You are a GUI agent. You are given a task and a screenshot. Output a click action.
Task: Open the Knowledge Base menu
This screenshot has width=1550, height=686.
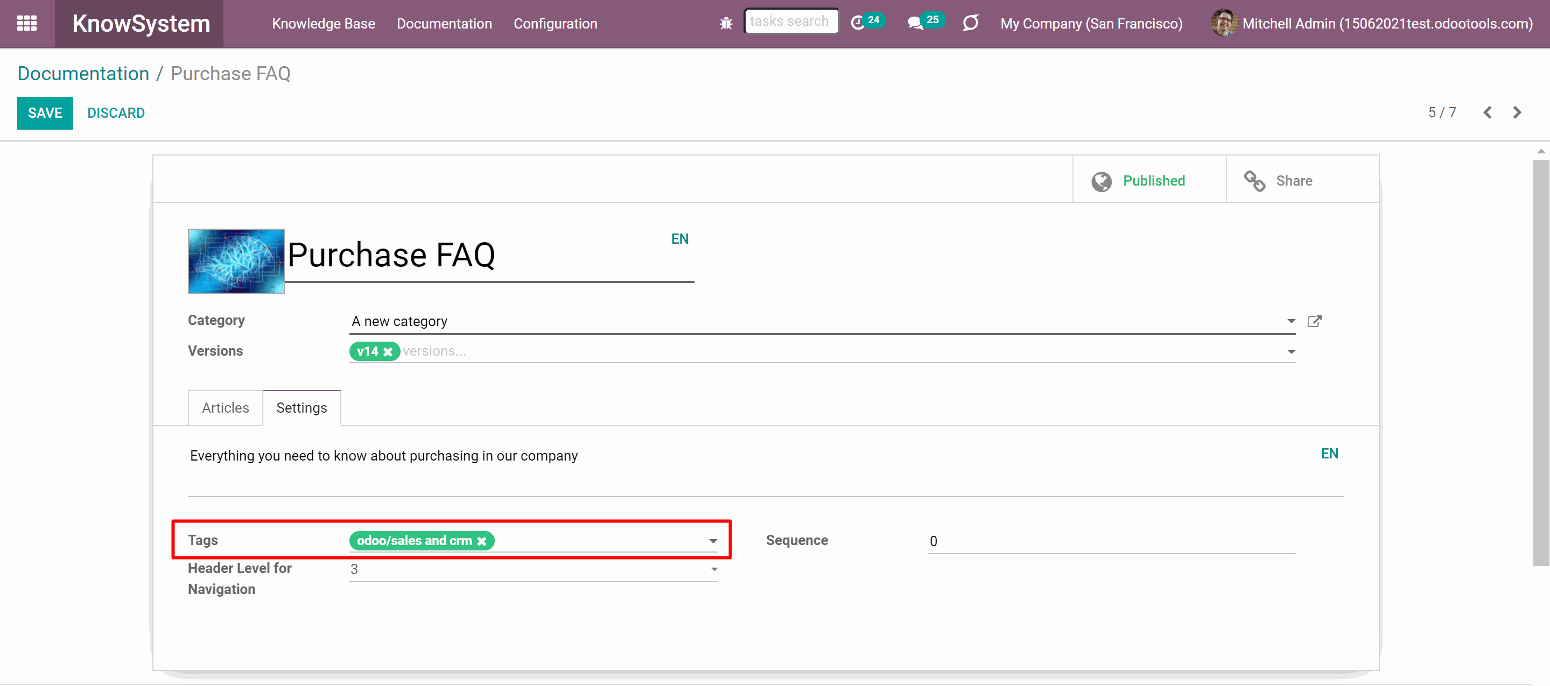pyautogui.click(x=323, y=24)
